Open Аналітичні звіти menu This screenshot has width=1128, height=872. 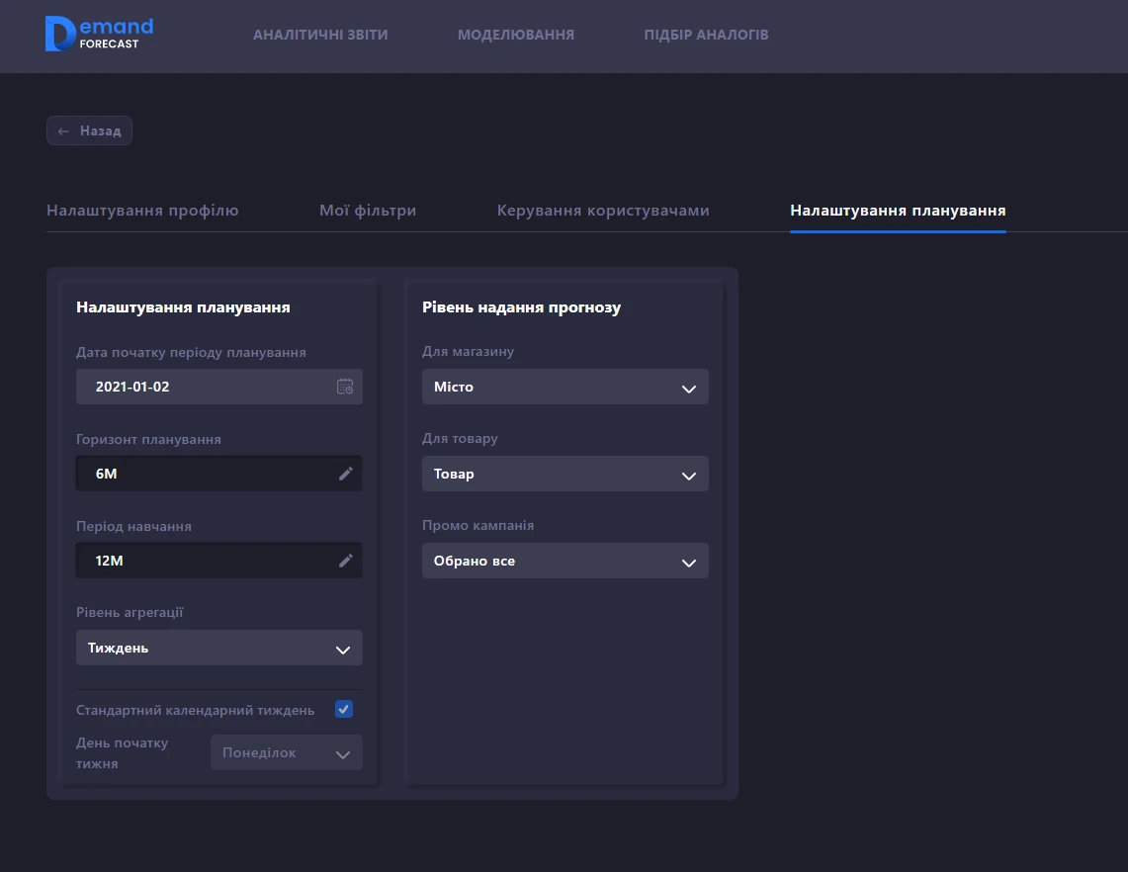[320, 35]
